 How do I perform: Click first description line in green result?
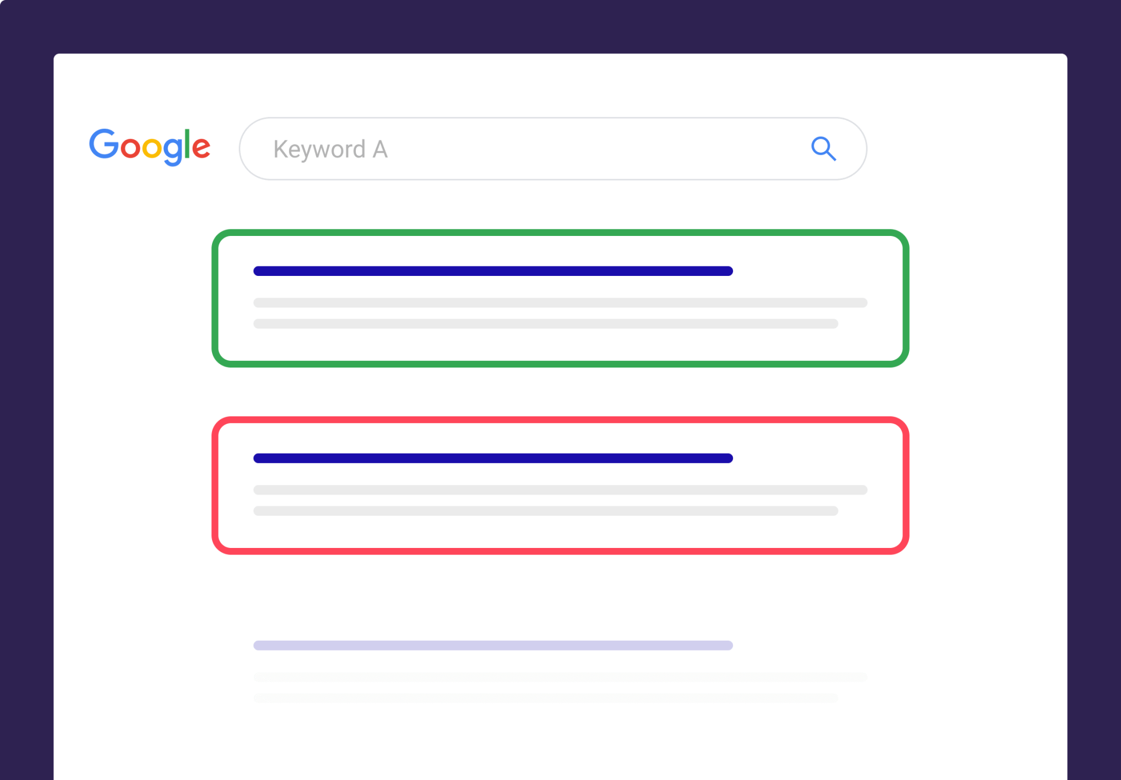[560, 303]
